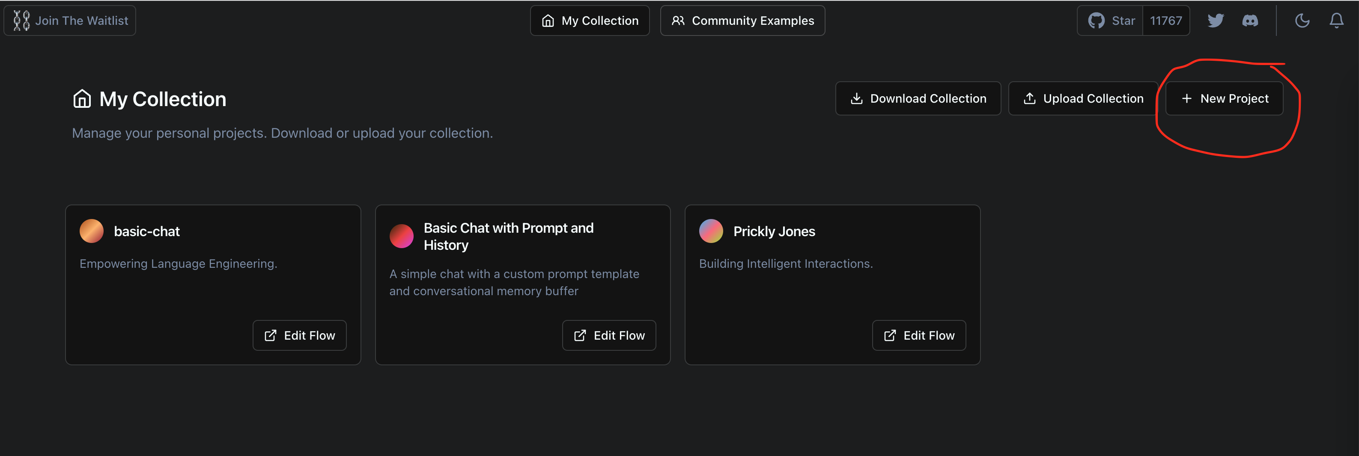Viewport: 1359px width, 456px height.
Task: Click the GitHub Star button
Action: pos(1110,21)
